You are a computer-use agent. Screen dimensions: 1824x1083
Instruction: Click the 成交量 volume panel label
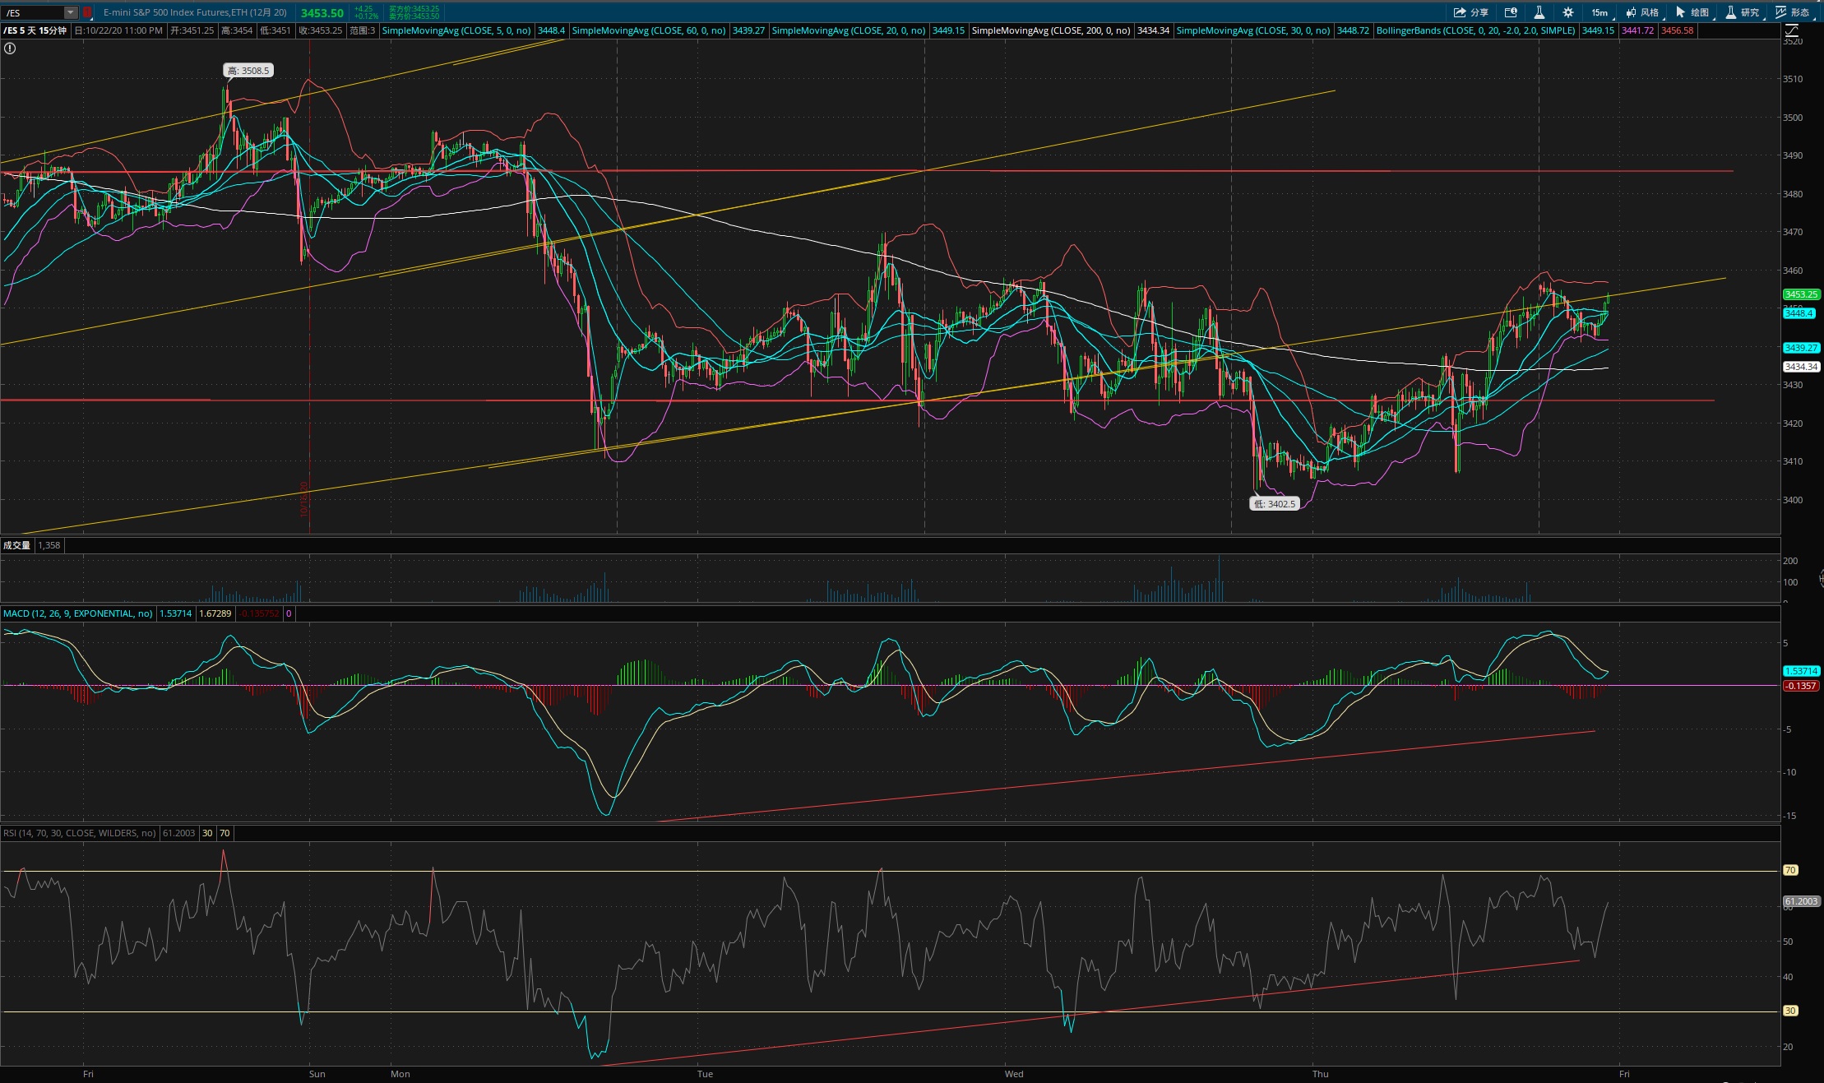pos(16,545)
